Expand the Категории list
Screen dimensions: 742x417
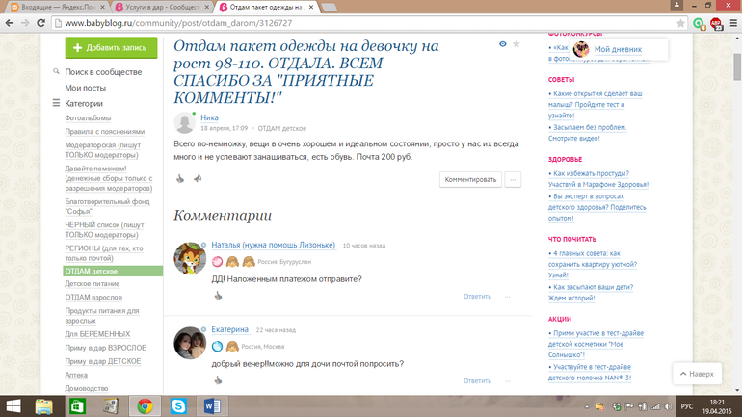(83, 103)
